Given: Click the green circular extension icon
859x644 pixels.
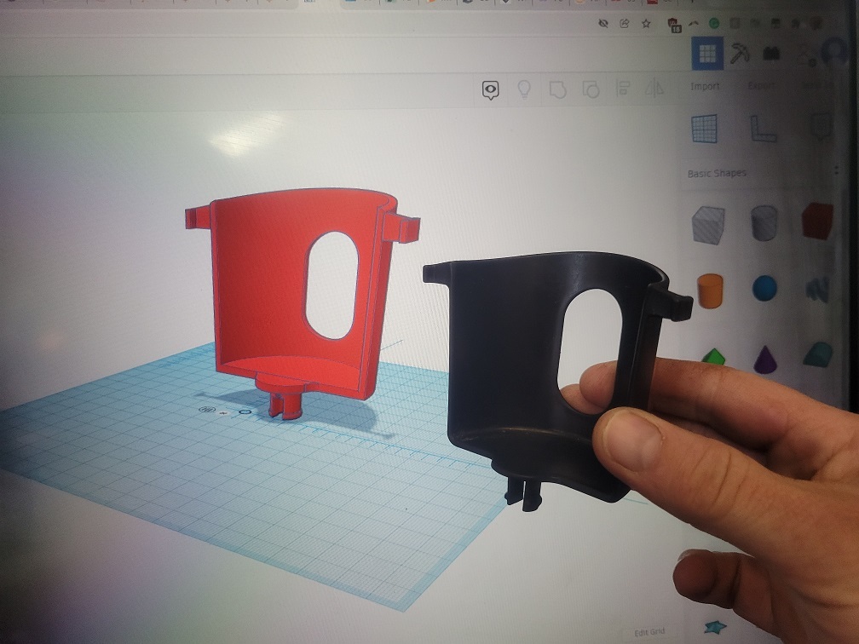Looking at the screenshot, I should [x=713, y=23].
